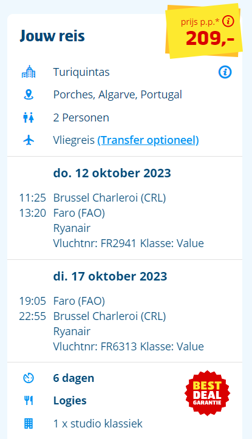Click the Best Deal Garantie badge
Image resolution: width=252 pixels, height=439 pixels.
[207, 393]
